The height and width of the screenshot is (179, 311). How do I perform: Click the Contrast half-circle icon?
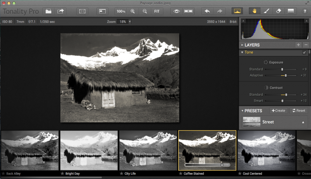tap(266, 88)
